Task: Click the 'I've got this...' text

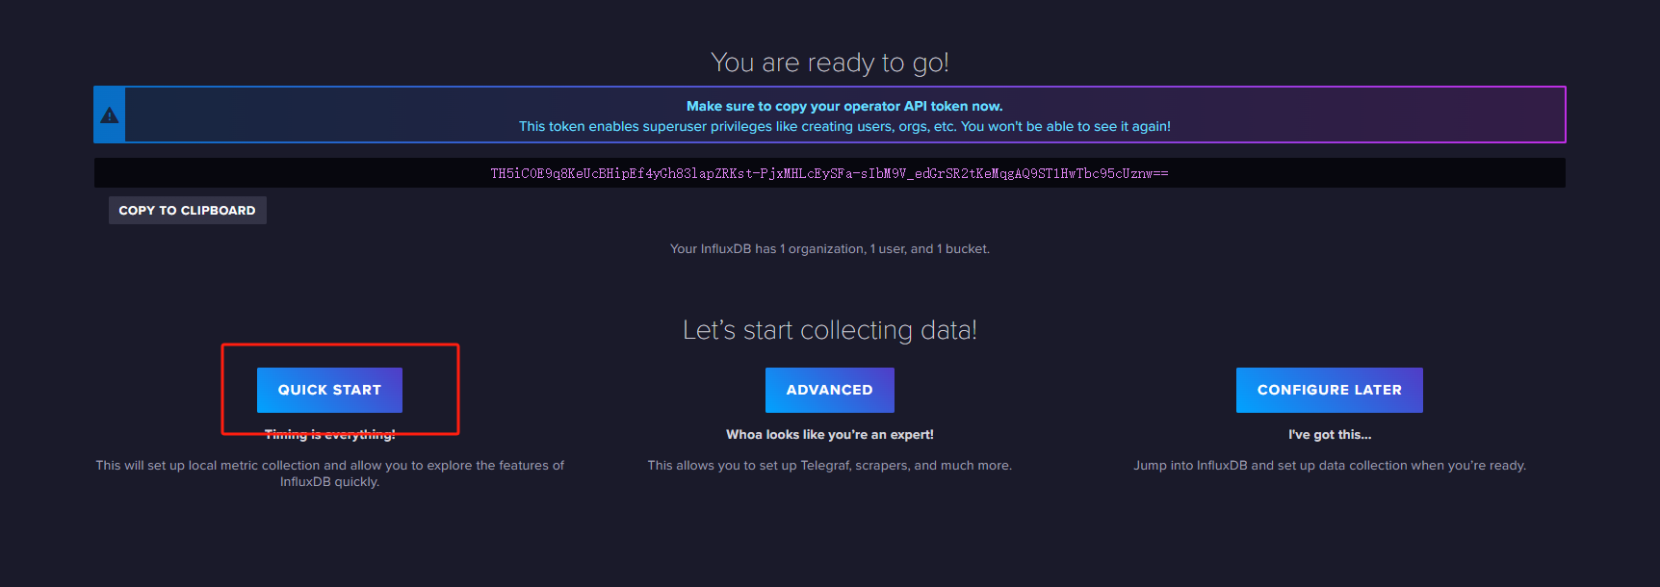Action: pos(1330,434)
